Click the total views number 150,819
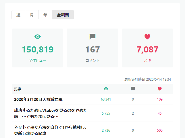This screenshot has width=185, height=138. point(38,50)
